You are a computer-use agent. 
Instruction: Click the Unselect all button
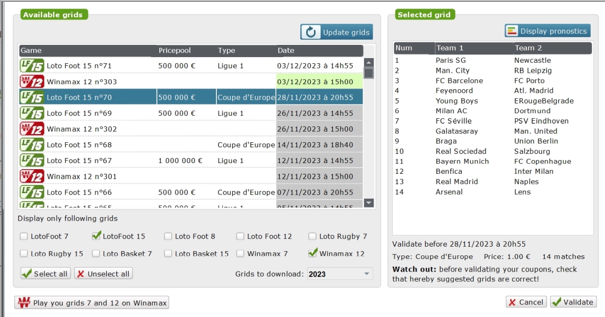click(104, 274)
